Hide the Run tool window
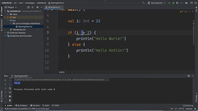198x111 pixels. point(193,76)
